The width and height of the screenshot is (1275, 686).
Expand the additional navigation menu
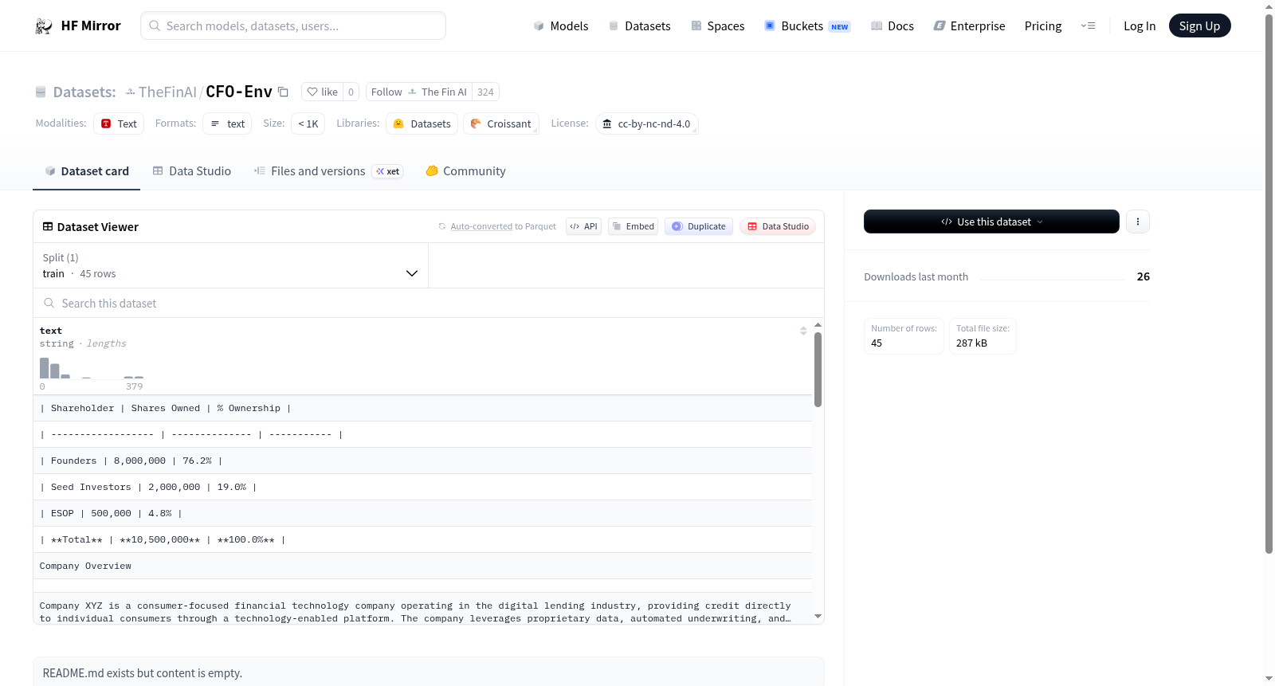pos(1088,26)
